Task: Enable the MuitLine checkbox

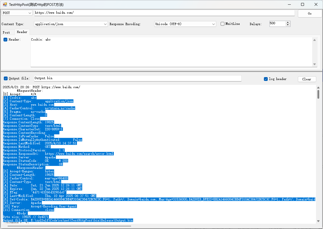Action: pos(223,24)
